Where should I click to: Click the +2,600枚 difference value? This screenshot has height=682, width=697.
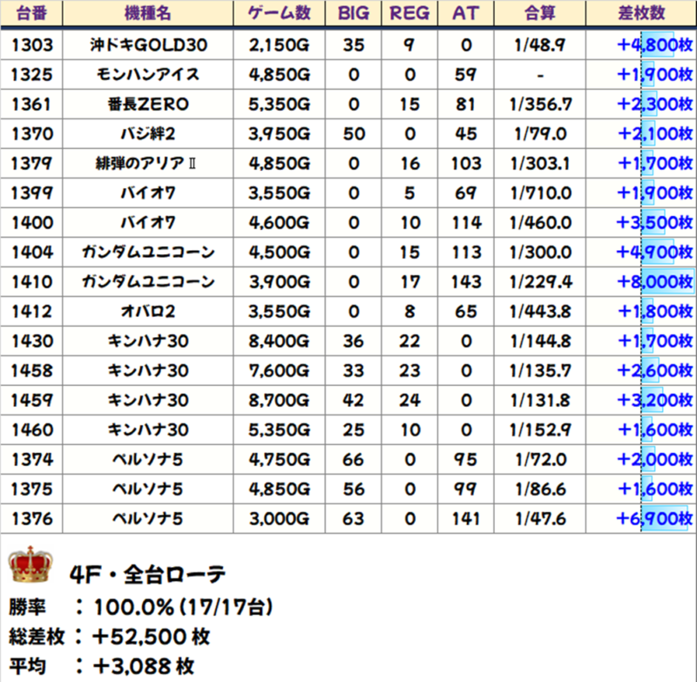(655, 370)
